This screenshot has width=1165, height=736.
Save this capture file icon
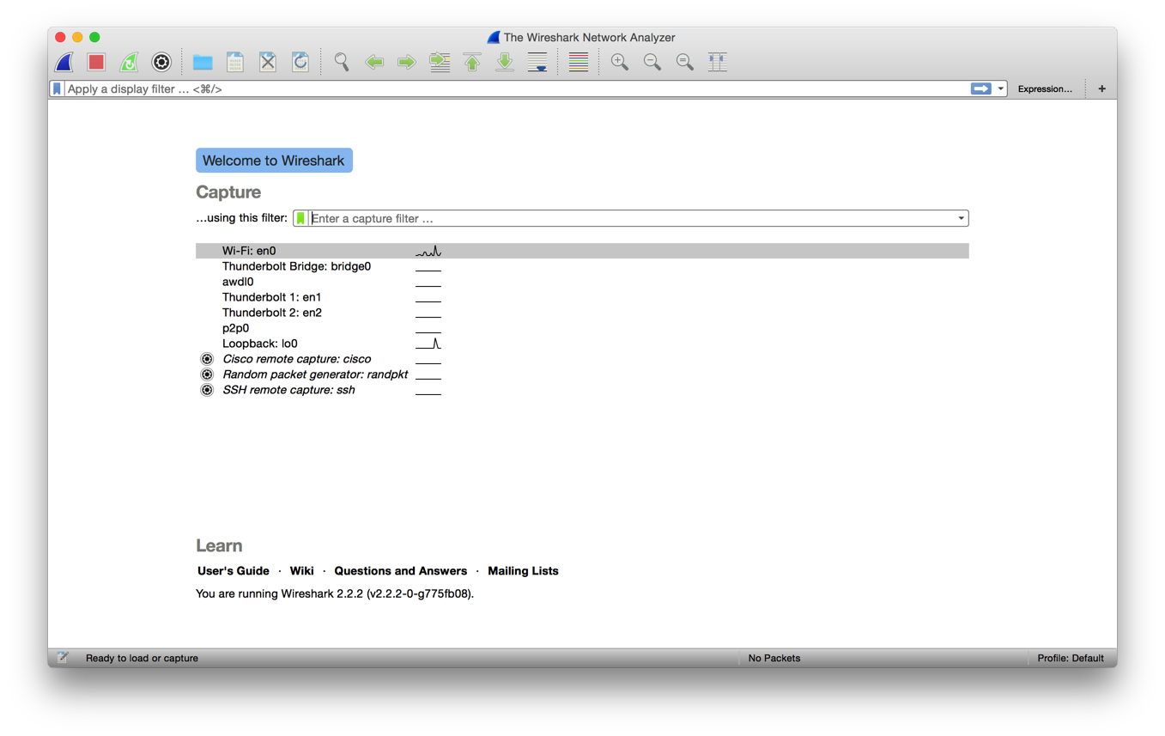pyautogui.click(x=235, y=62)
